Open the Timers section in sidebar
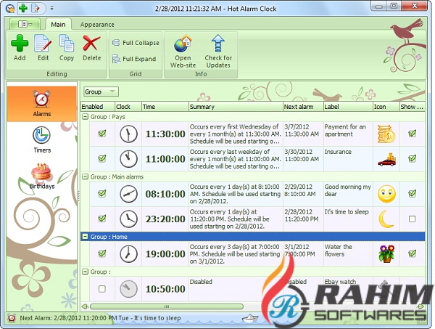Screen dimensions: 435x329 (x=41, y=139)
